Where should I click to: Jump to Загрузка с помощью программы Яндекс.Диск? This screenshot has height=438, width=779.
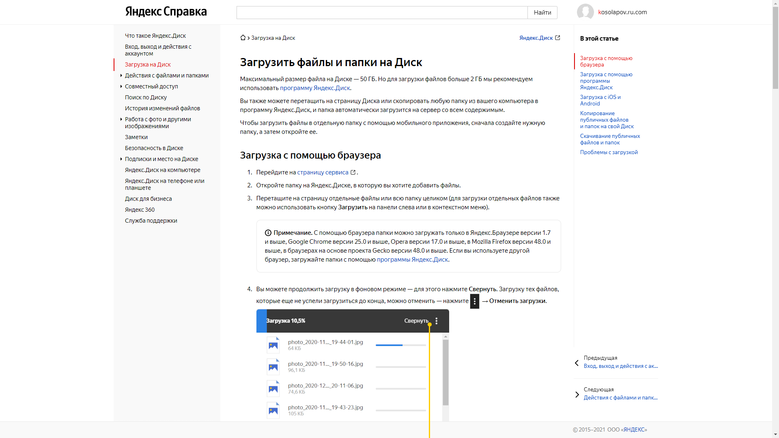pyautogui.click(x=606, y=81)
